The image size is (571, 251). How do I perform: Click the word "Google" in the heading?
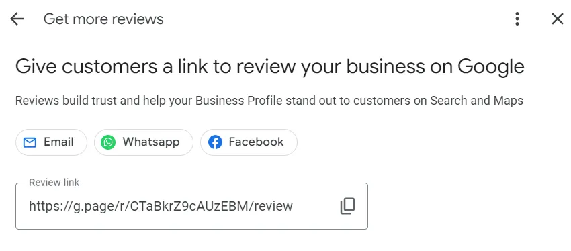[x=491, y=68]
